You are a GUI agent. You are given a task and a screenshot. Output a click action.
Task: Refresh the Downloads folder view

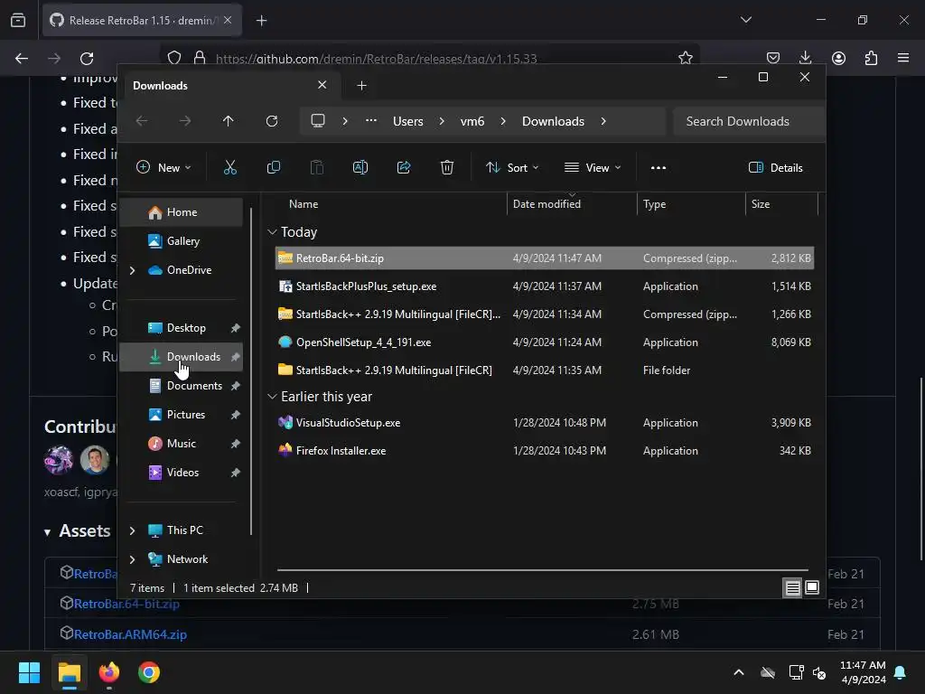pos(271,121)
